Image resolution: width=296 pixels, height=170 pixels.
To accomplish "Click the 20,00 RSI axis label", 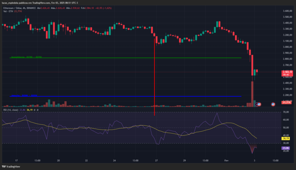I will [x=286, y=151].
